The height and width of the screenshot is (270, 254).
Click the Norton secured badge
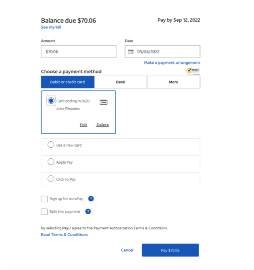click(x=193, y=71)
